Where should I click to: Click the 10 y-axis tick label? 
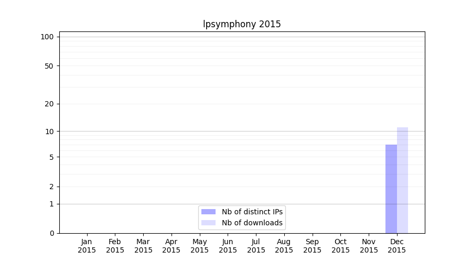click(x=49, y=131)
